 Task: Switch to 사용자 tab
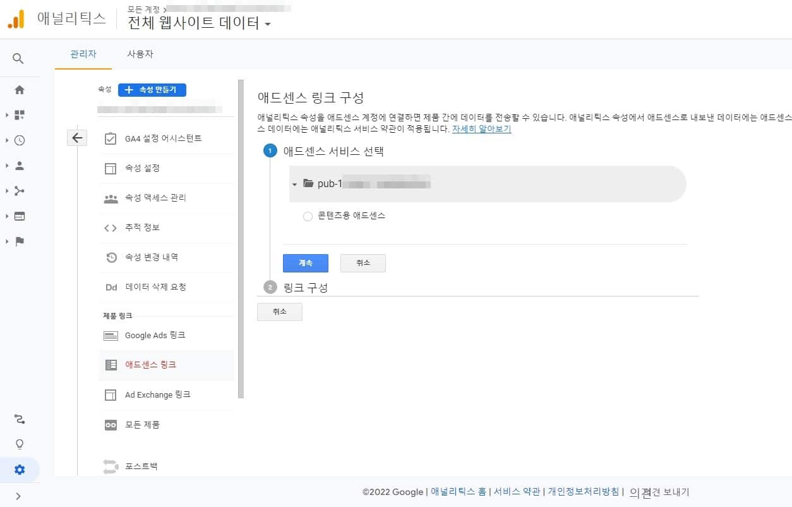click(x=140, y=54)
